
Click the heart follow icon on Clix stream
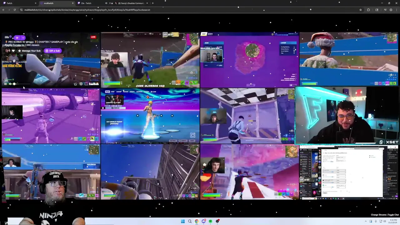pos(13,51)
